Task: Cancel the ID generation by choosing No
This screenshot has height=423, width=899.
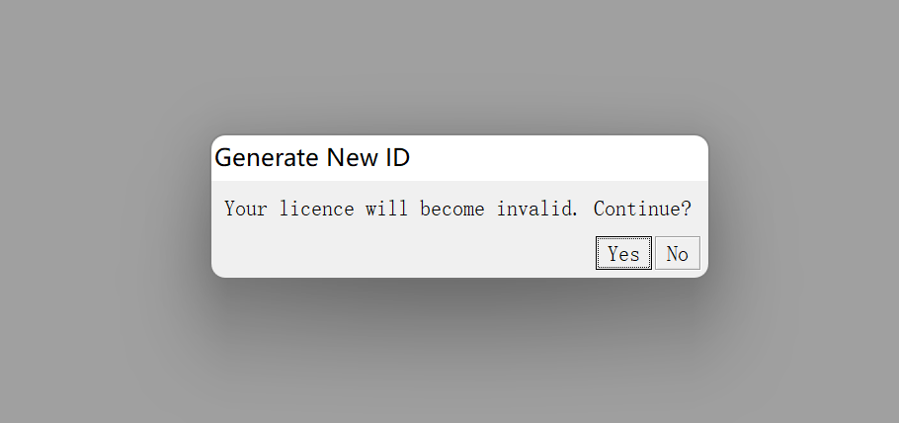Action: click(677, 253)
